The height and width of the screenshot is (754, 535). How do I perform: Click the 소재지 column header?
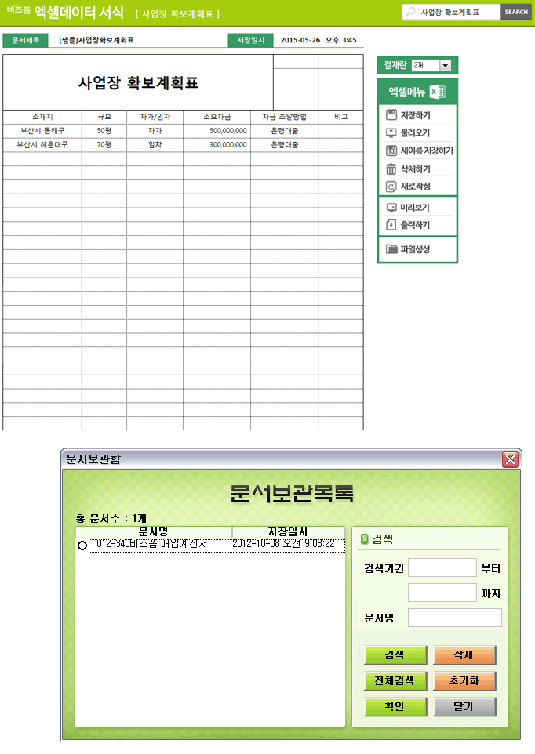(x=42, y=117)
